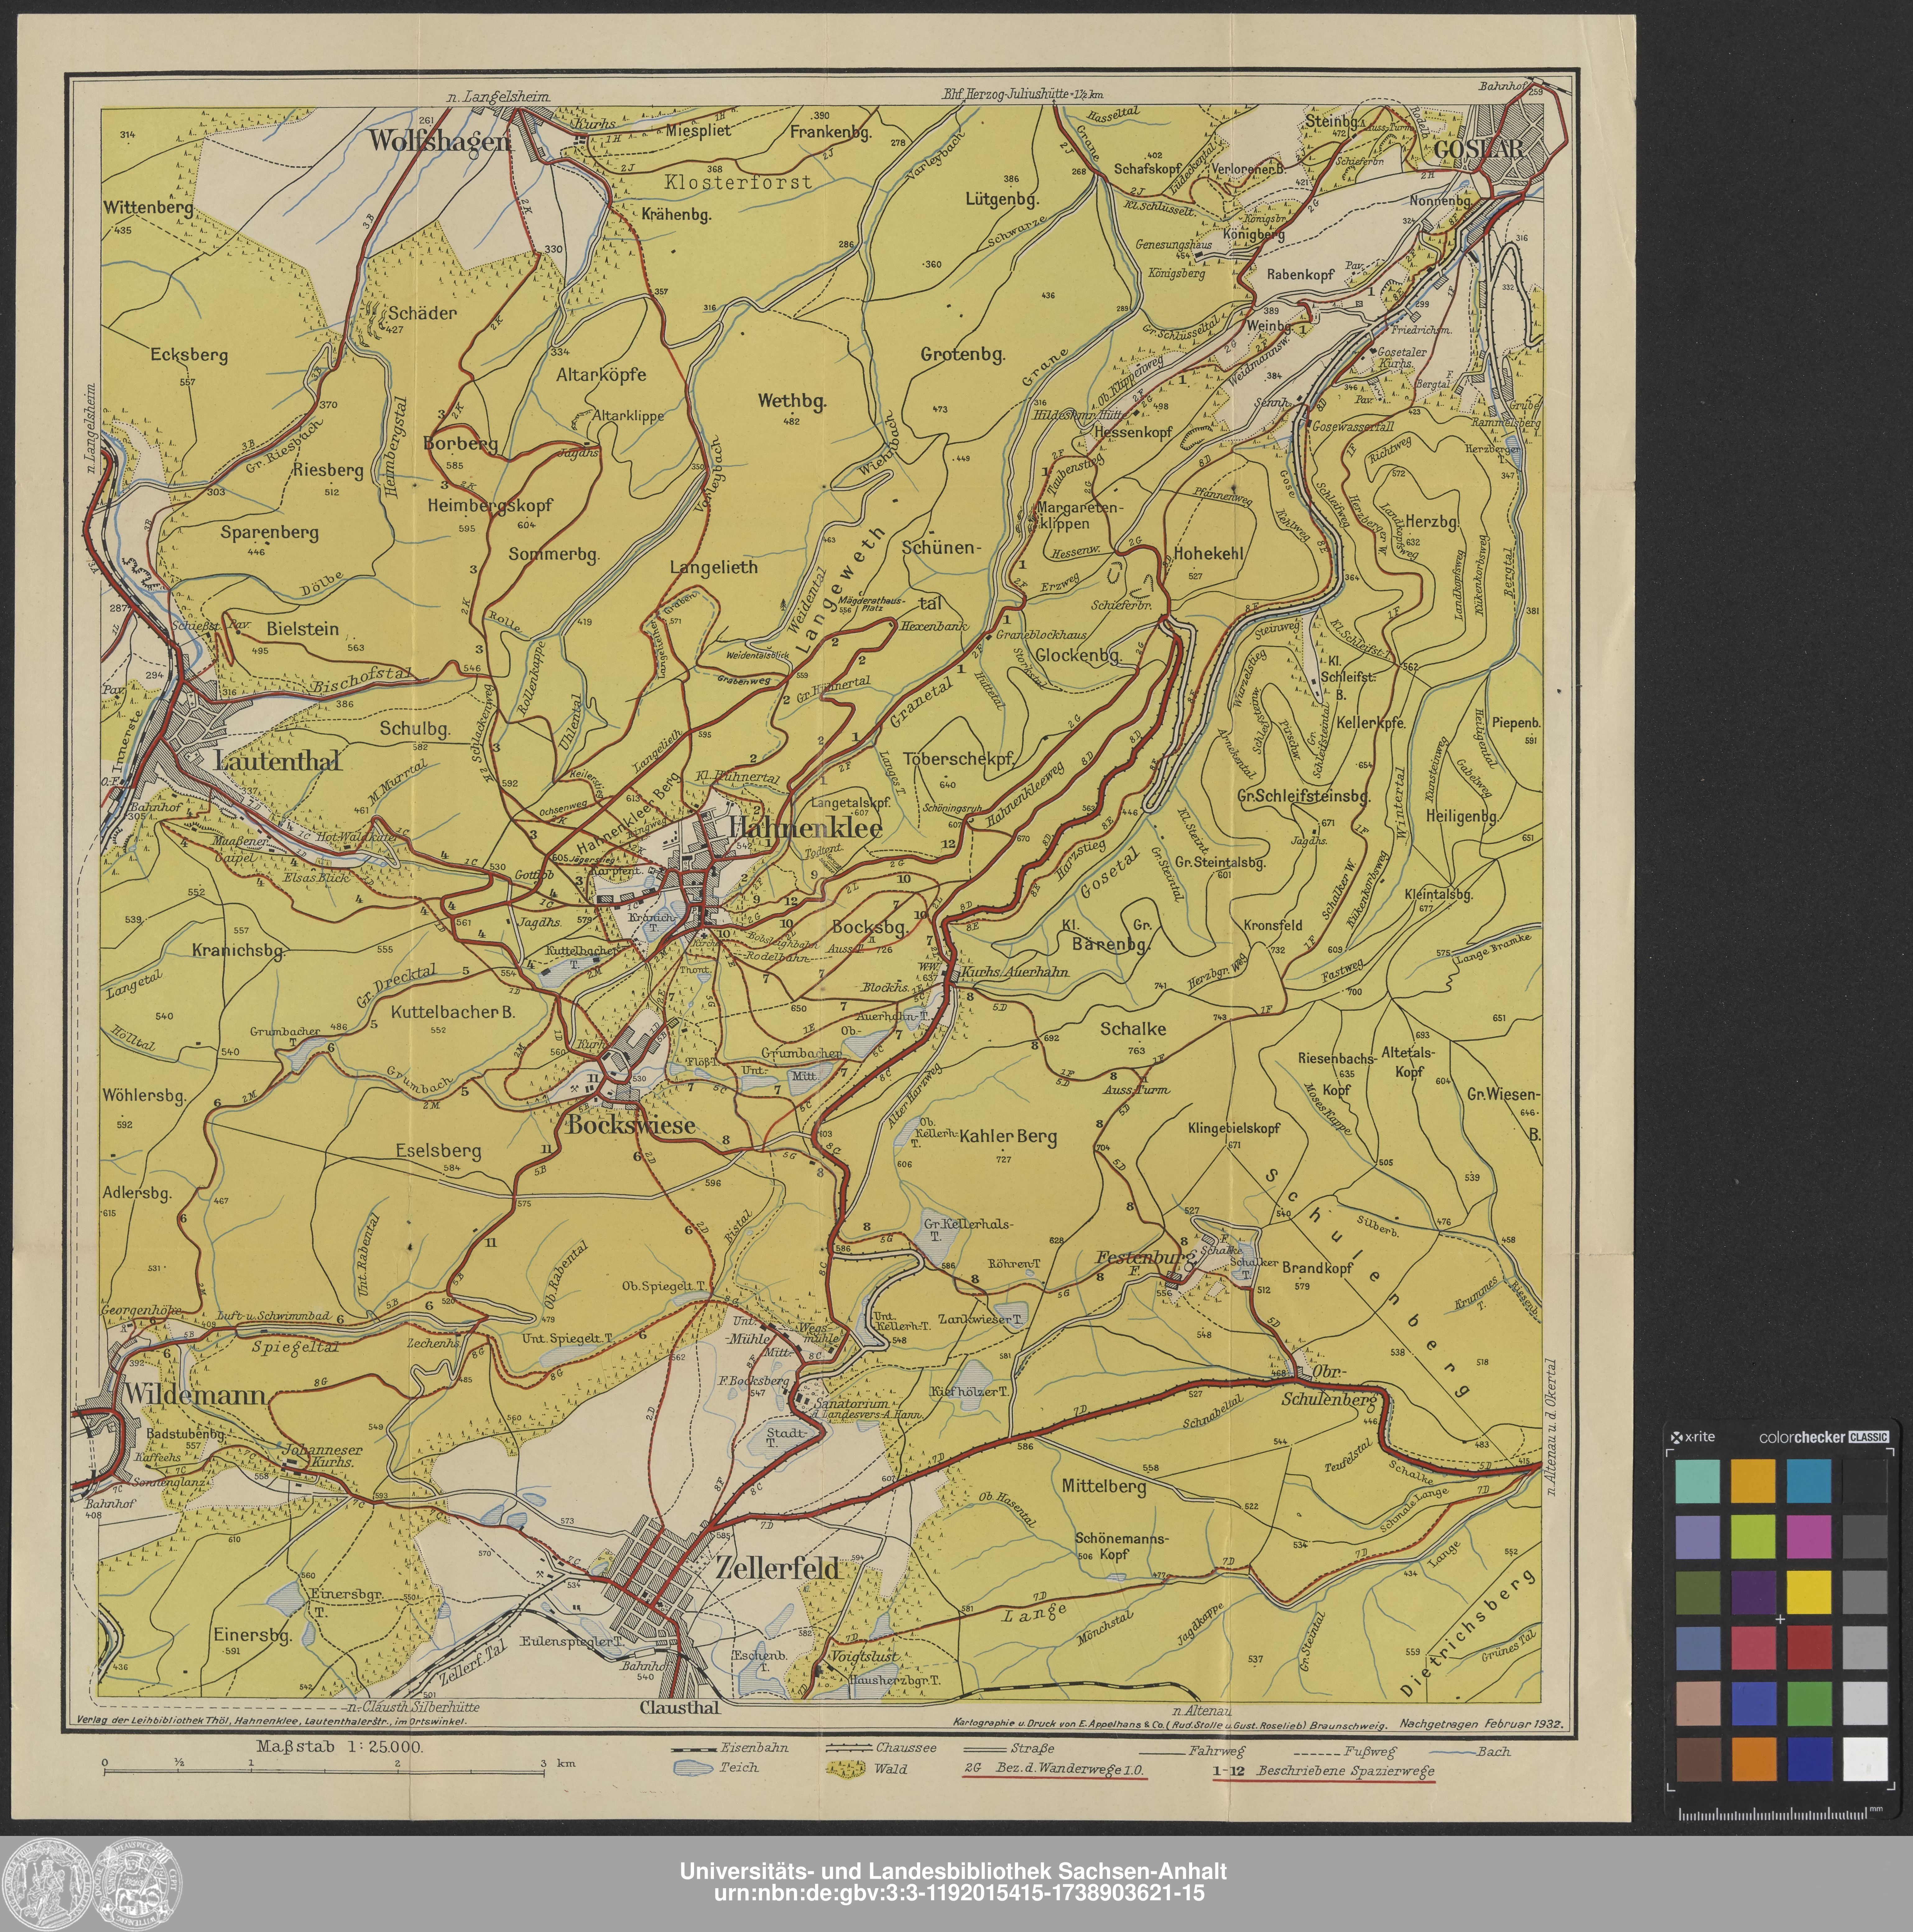Image resolution: width=1913 pixels, height=1932 pixels.
Task: Click the Adlersbg. label
Action: [137, 1193]
